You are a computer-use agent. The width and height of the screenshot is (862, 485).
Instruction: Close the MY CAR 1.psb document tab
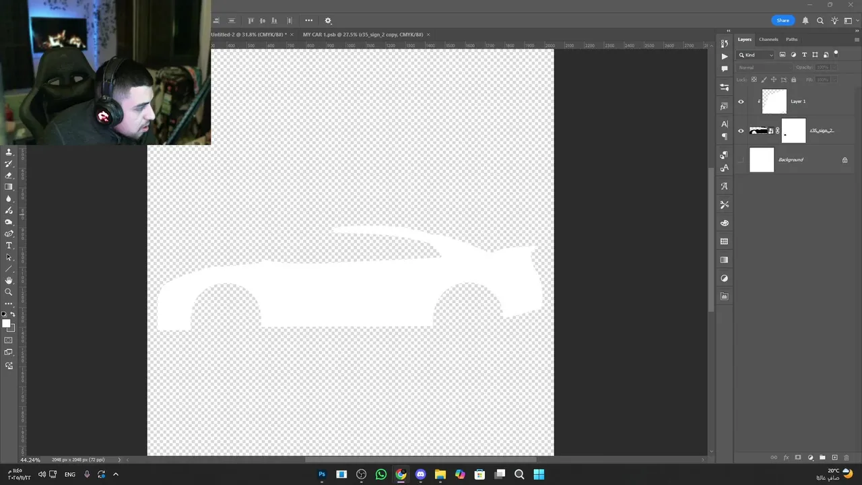(428, 34)
